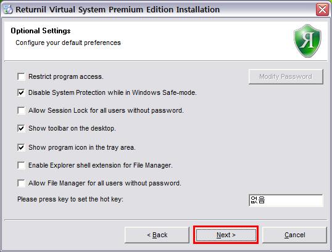Close the installation window with the red X
The image size is (332, 252).
[x=322, y=9]
